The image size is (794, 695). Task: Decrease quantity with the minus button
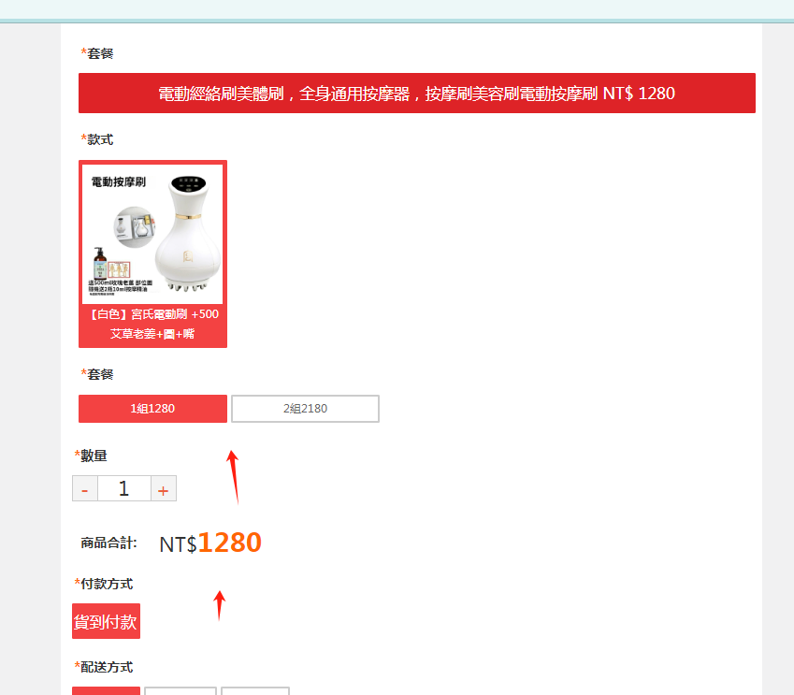[x=85, y=488]
